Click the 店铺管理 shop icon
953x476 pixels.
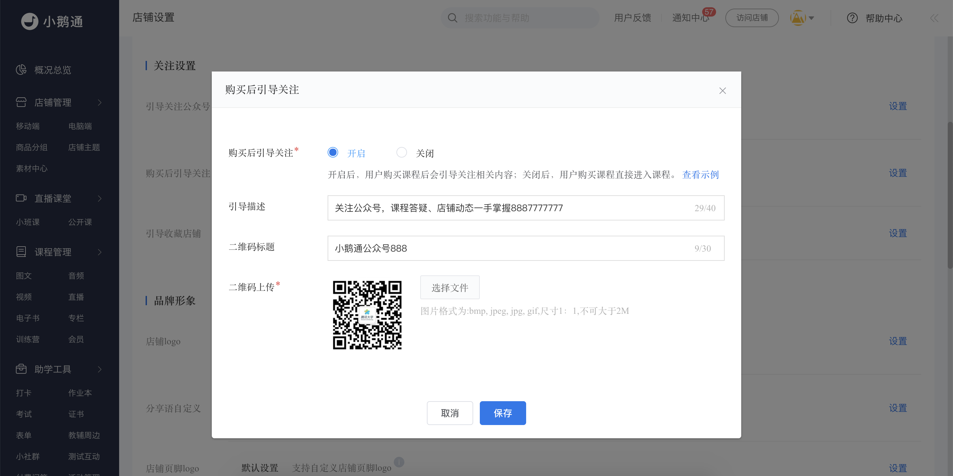(21, 102)
